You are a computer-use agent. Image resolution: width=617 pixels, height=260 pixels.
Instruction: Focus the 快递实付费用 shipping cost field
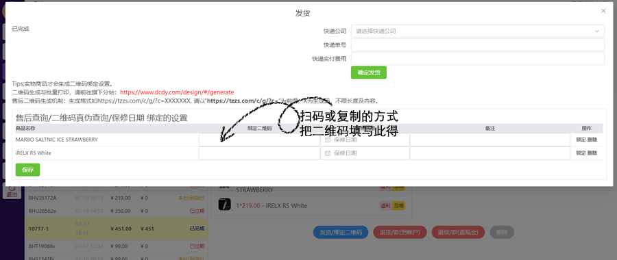[x=478, y=59]
